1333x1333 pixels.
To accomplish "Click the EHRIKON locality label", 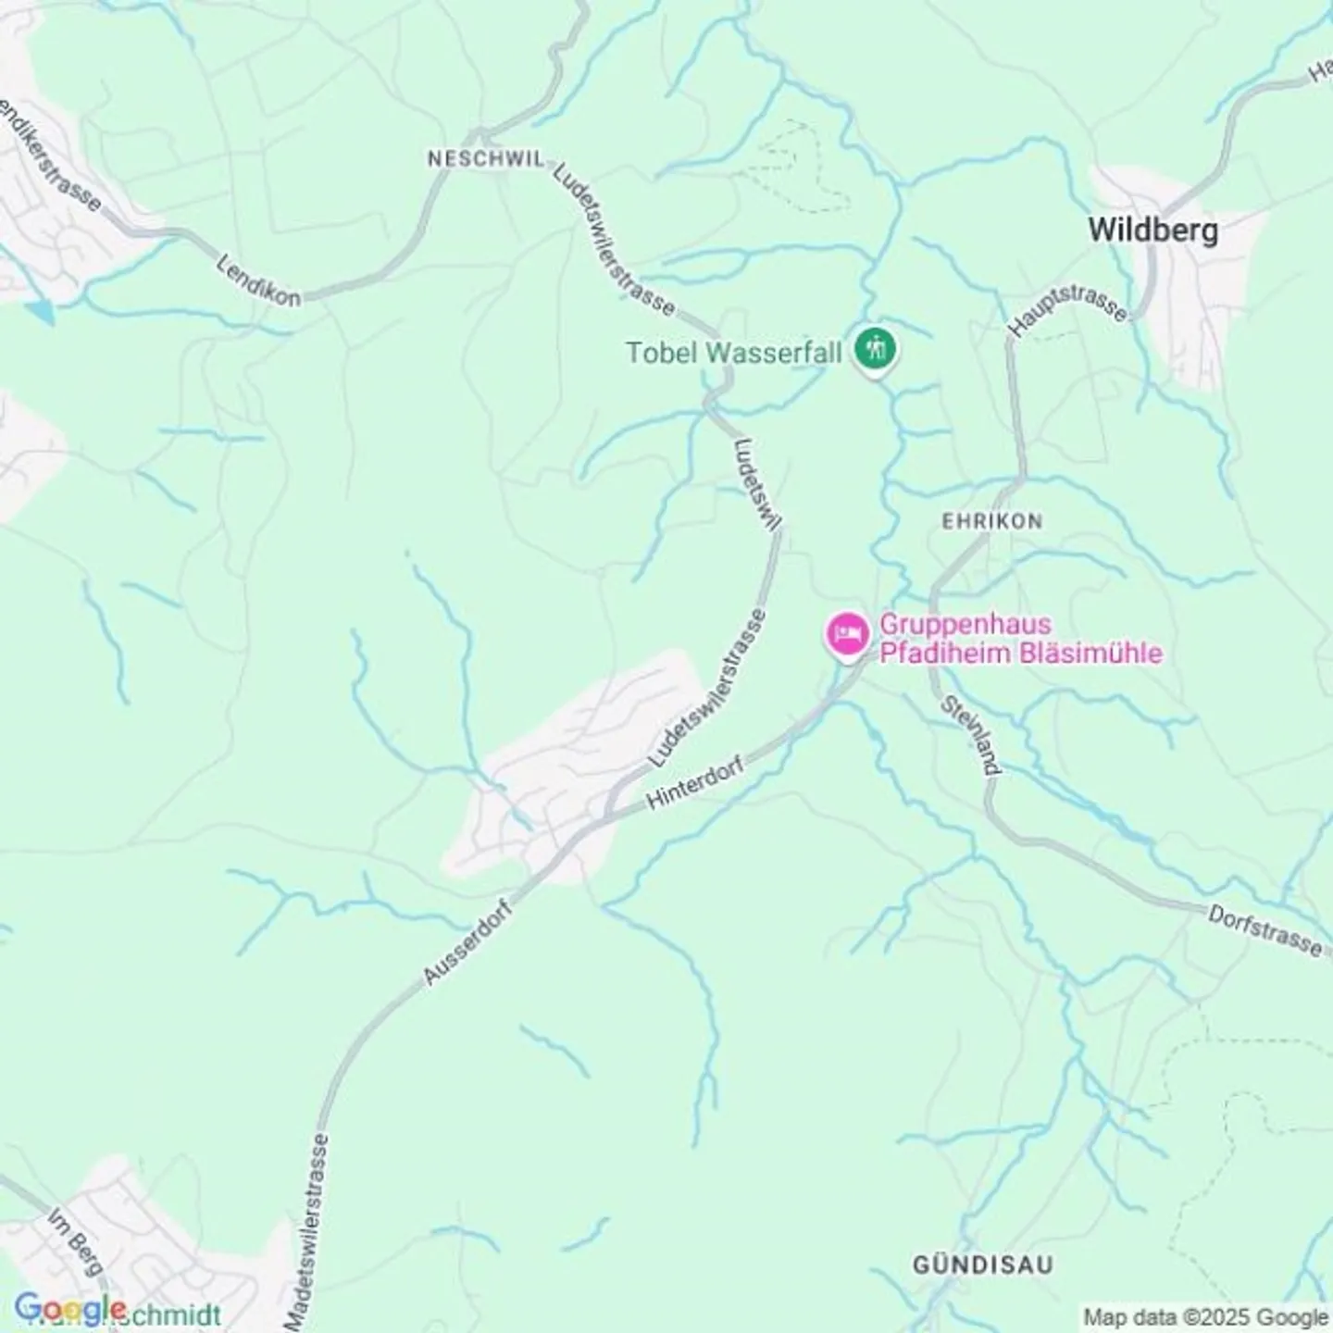I will (991, 521).
